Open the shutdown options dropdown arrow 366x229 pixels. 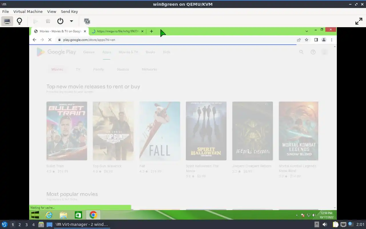pyautogui.click(x=71, y=21)
